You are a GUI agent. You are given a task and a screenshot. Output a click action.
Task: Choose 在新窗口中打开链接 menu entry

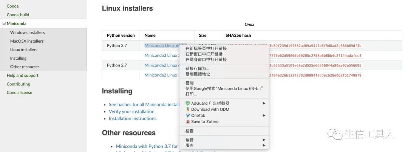point(204,54)
